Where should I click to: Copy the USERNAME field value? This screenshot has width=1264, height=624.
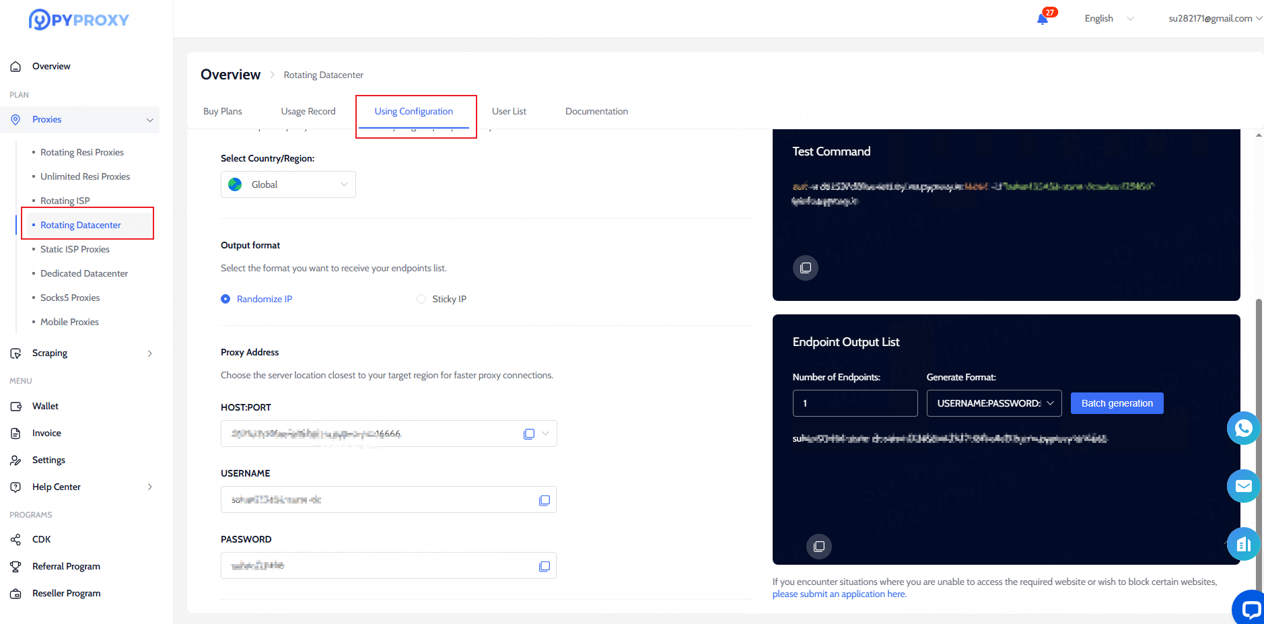point(545,500)
